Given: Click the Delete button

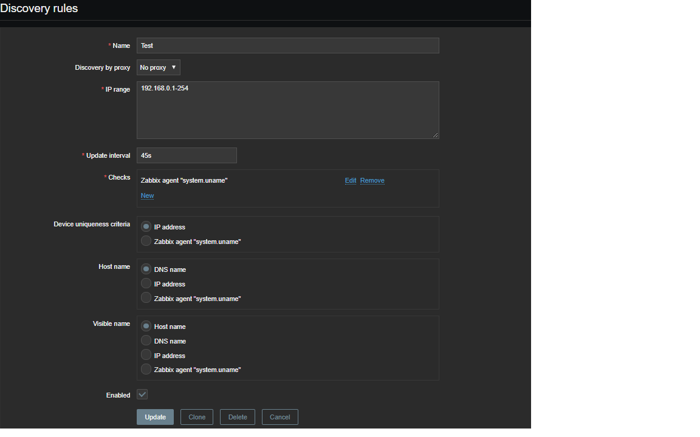Looking at the screenshot, I should pyautogui.click(x=238, y=417).
